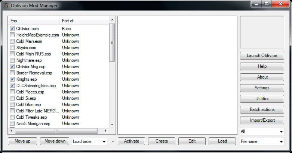292x153 pixels.
Task: Click the Oblivion Mod Manager title icon
Action: pyautogui.click(x=6, y=5)
